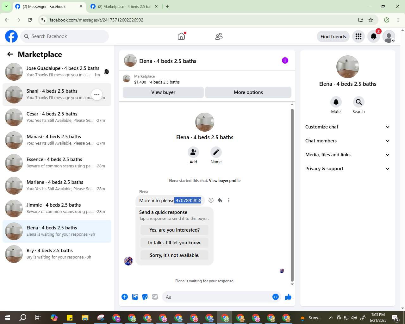Bookmark this page with star icon

(371, 20)
